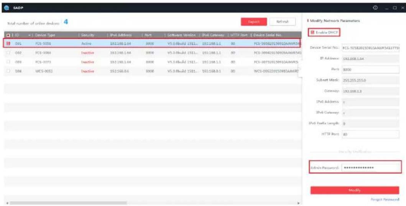Sort by the Security column header

tap(87, 35)
